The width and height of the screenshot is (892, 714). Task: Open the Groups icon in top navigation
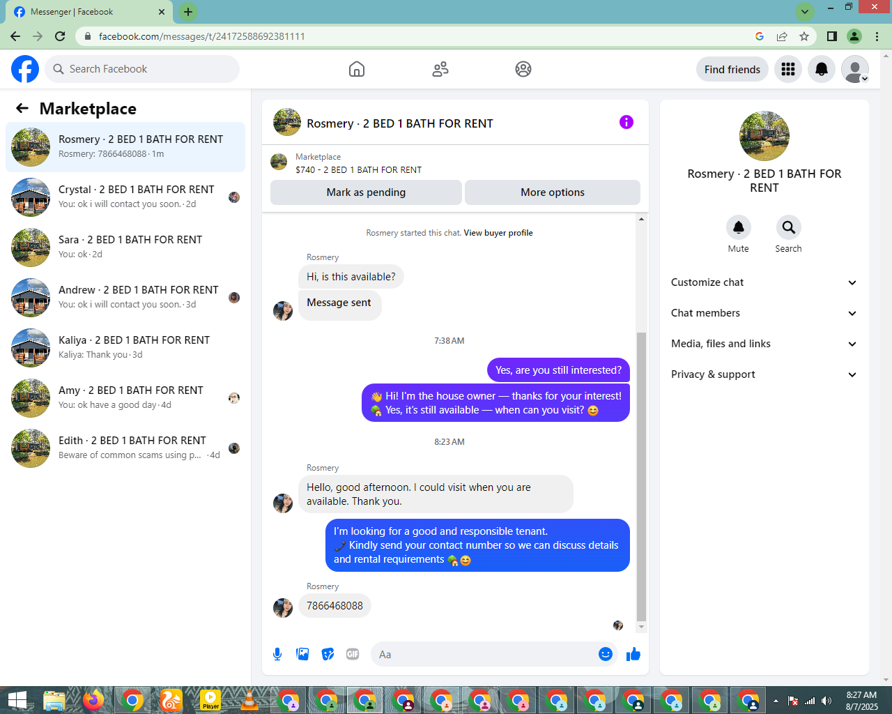pos(523,69)
